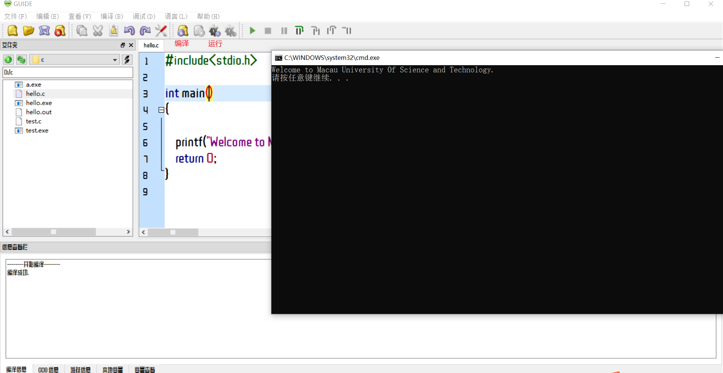Viewport: 723px width, 373px height.
Task: Click the Paste clipboard icon
Action: [x=114, y=31]
